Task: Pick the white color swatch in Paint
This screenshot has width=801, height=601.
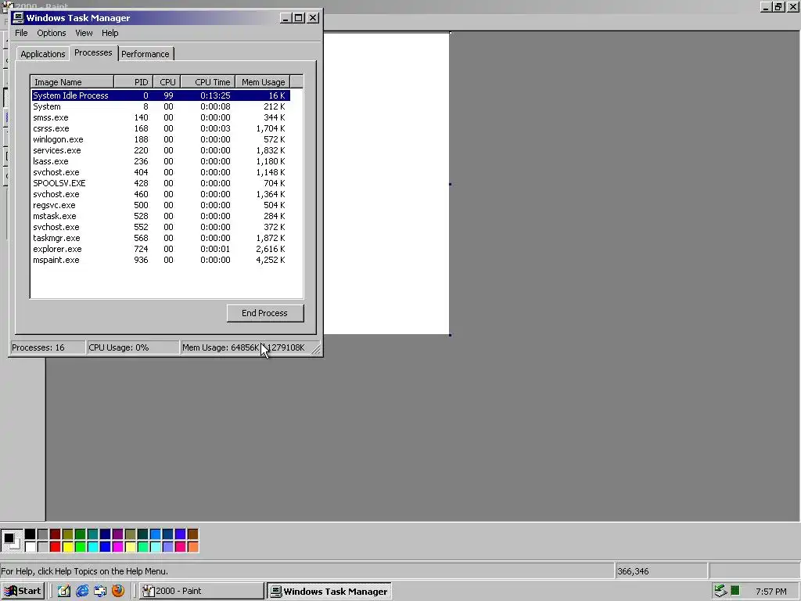Action: click(31, 547)
